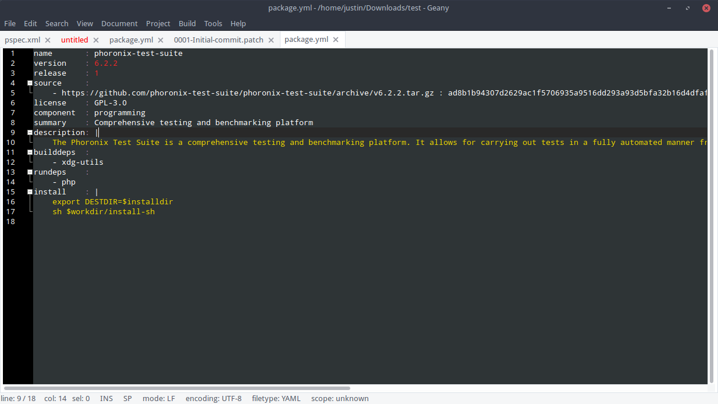The height and width of the screenshot is (404, 718).
Task: Click the "filetype: YAML" status entry
Action: [276, 399]
